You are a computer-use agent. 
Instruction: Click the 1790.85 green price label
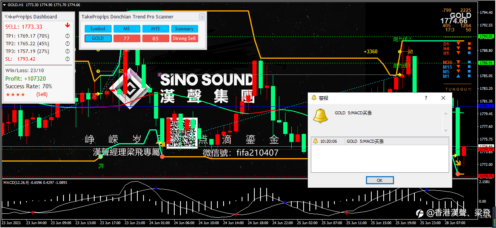coord(486,36)
